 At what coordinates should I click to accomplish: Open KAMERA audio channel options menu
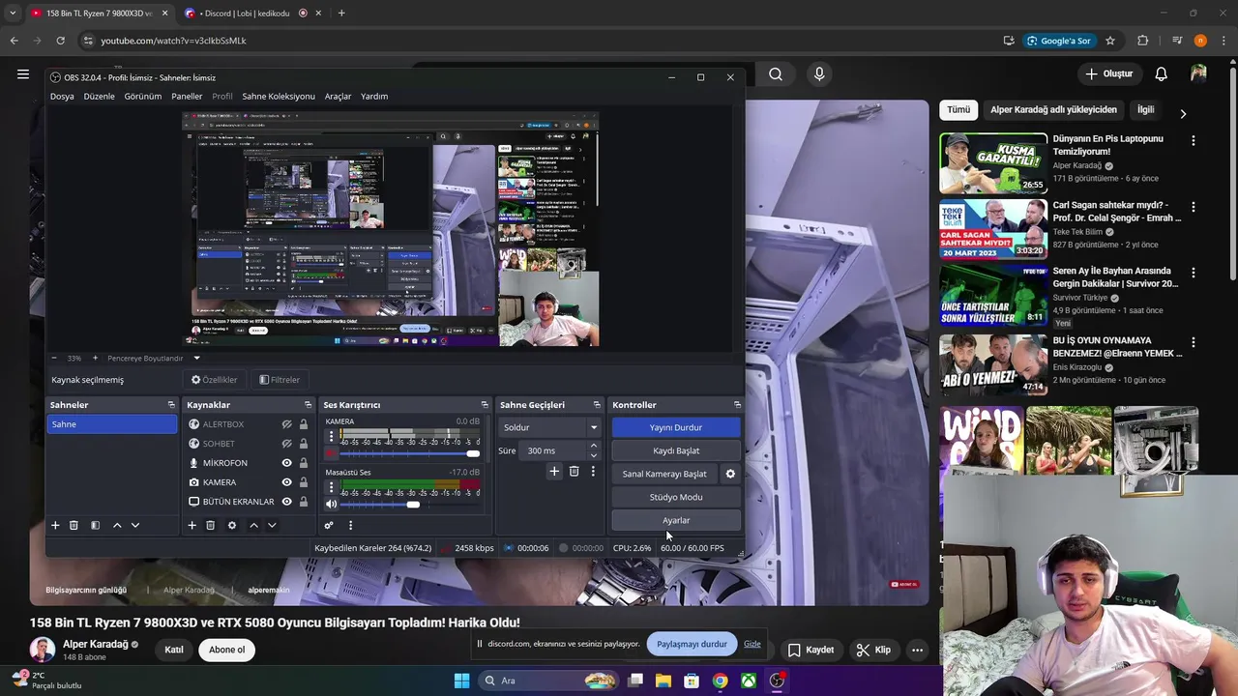pos(331,436)
